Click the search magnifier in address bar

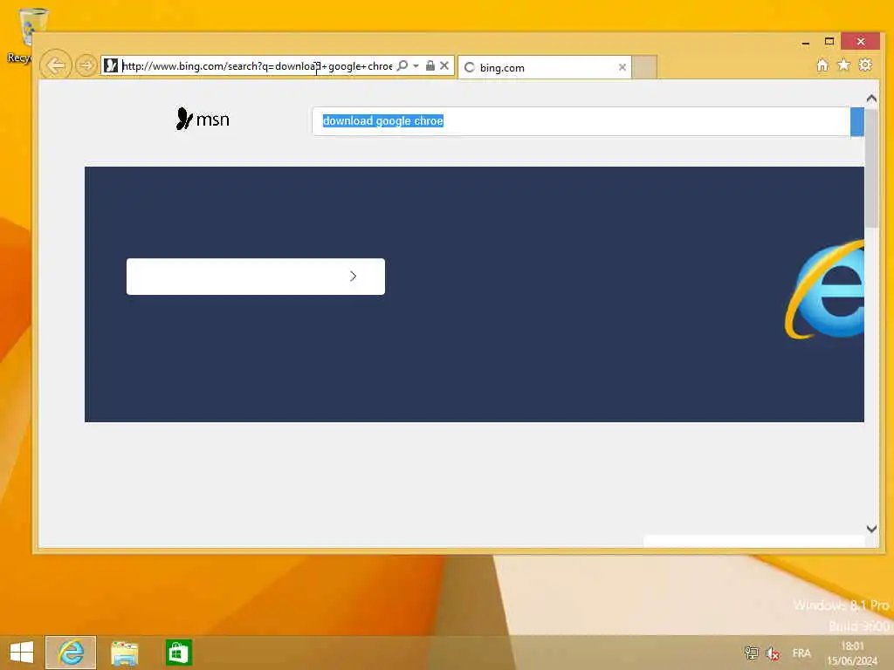[x=402, y=65]
